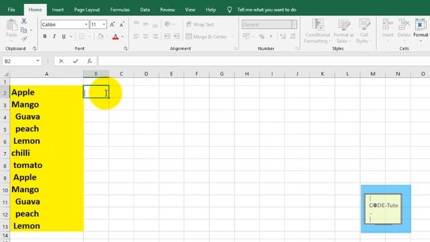Click Wrap Text button

[200, 24]
